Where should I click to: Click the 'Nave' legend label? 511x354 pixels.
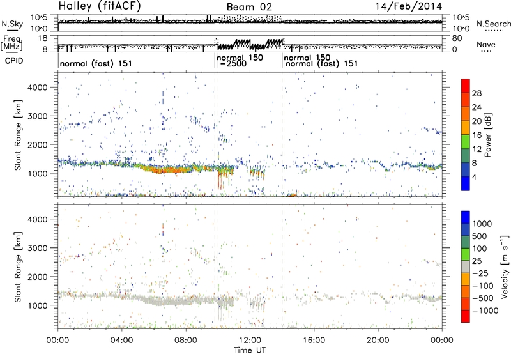(486, 45)
